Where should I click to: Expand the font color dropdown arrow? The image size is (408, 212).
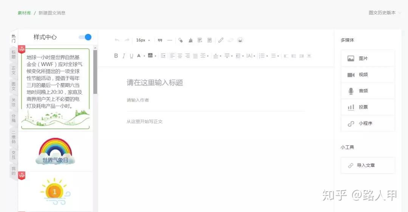point(144,56)
